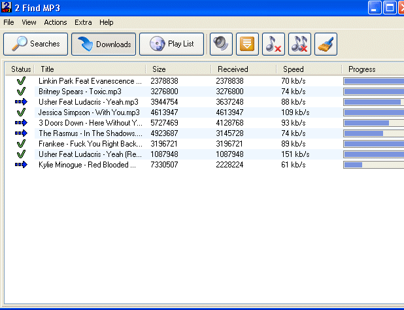404x310 pixels.
Task: Select Usher Feat Ludacris - Yeah.mp3
Action: (x=88, y=102)
